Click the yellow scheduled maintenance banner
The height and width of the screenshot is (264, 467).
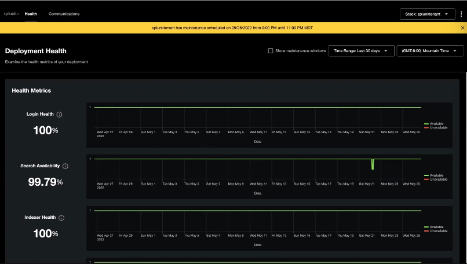pos(233,28)
